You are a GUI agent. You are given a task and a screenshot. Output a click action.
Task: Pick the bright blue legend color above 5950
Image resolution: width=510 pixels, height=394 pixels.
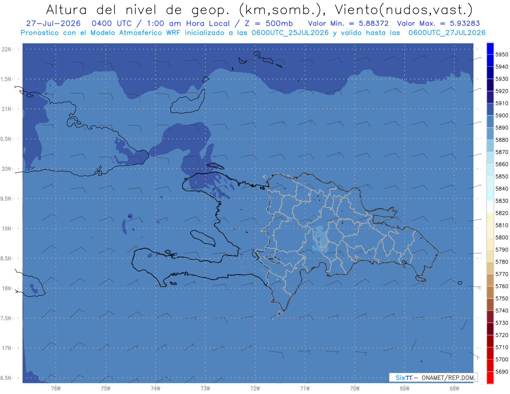pyautogui.click(x=490, y=48)
